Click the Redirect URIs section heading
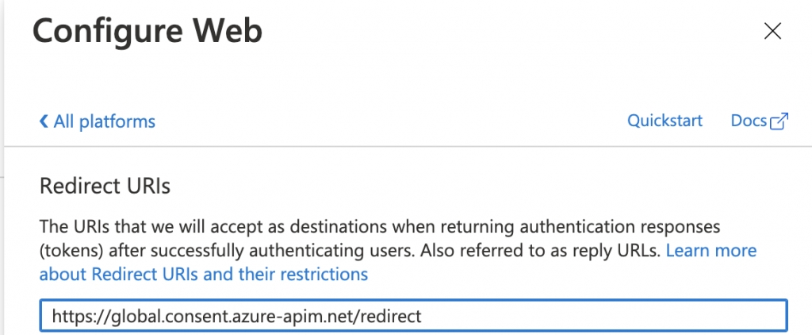Viewport: 812px width, 335px height. click(105, 187)
